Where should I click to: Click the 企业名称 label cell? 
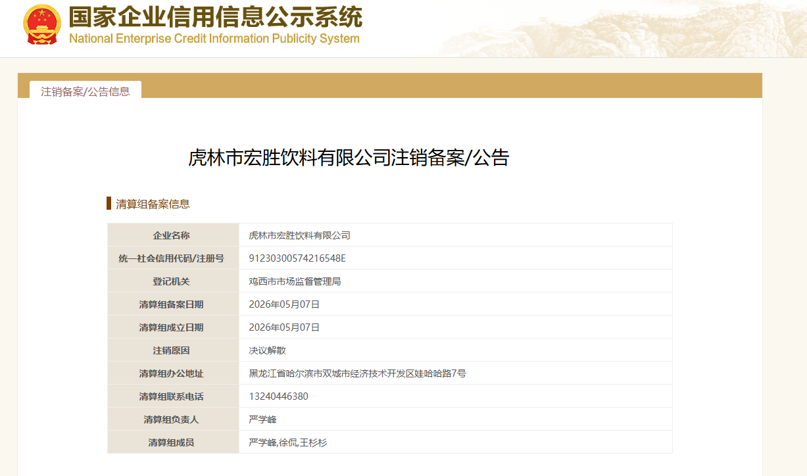tap(174, 235)
